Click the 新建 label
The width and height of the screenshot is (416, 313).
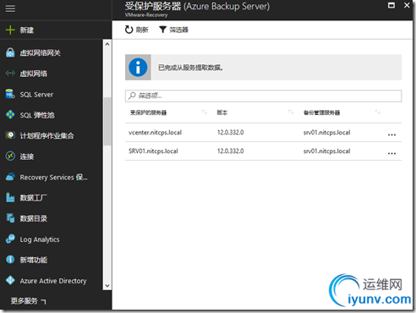point(27,30)
